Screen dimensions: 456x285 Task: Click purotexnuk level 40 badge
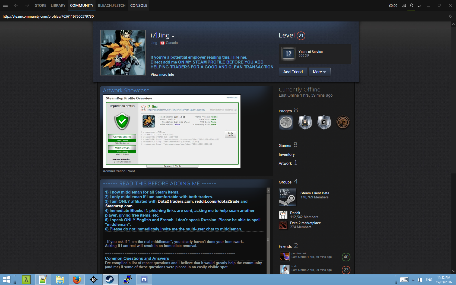pos(346,257)
